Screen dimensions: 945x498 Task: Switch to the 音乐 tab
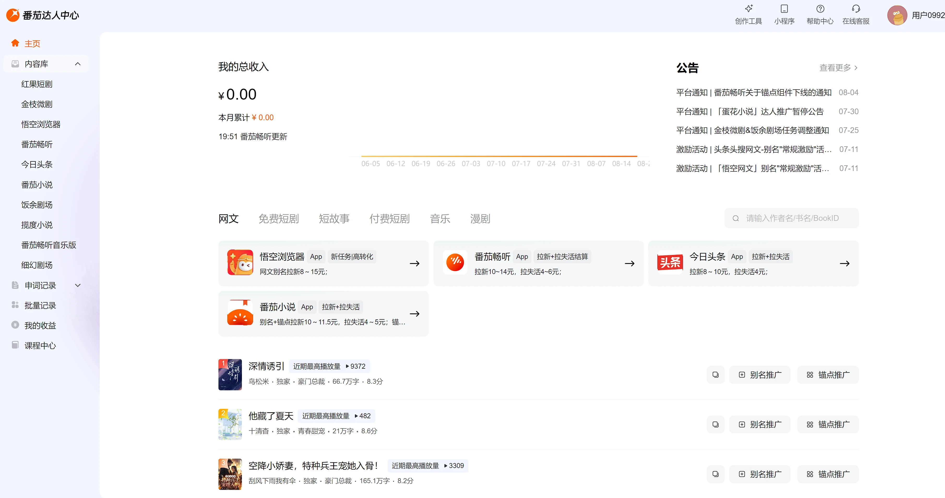click(x=440, y=218)
